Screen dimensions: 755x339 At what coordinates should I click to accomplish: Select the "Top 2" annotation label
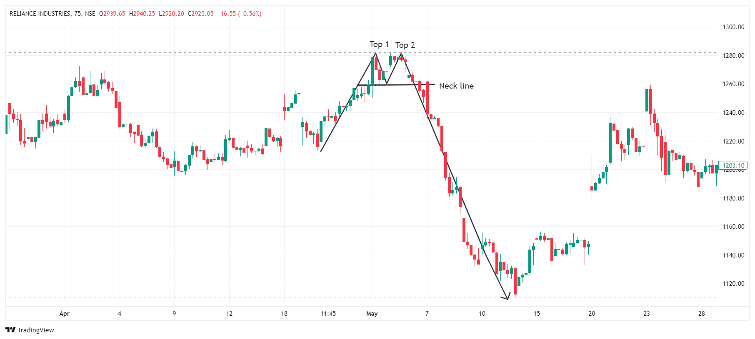tap(405, 45)
